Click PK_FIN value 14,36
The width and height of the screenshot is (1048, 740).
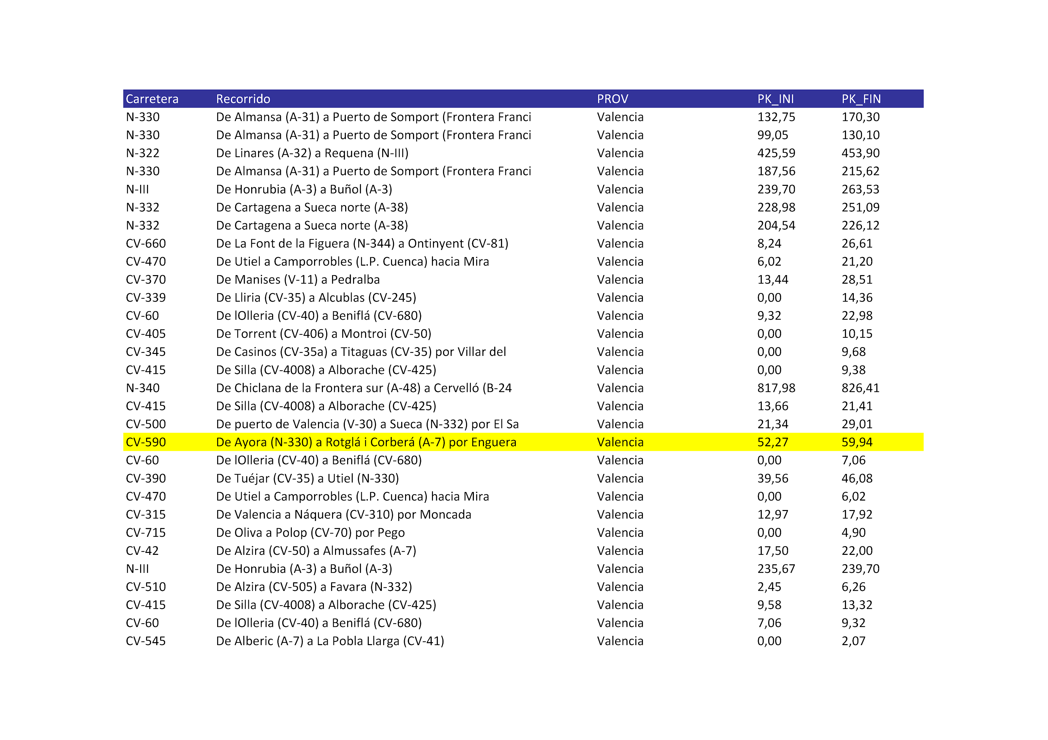tap(857, 298)
